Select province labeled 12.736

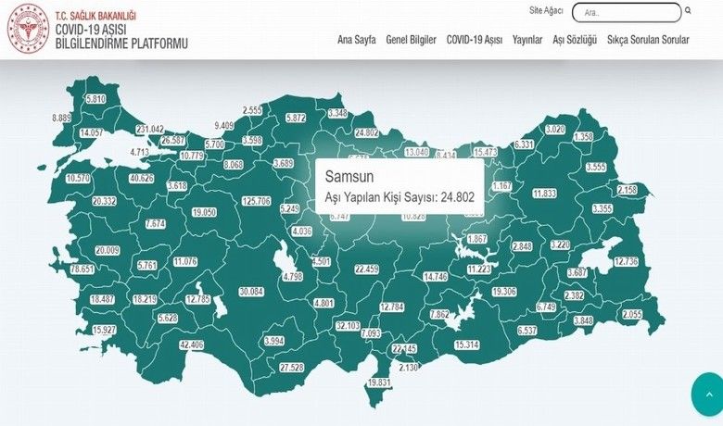coord(627,261)
